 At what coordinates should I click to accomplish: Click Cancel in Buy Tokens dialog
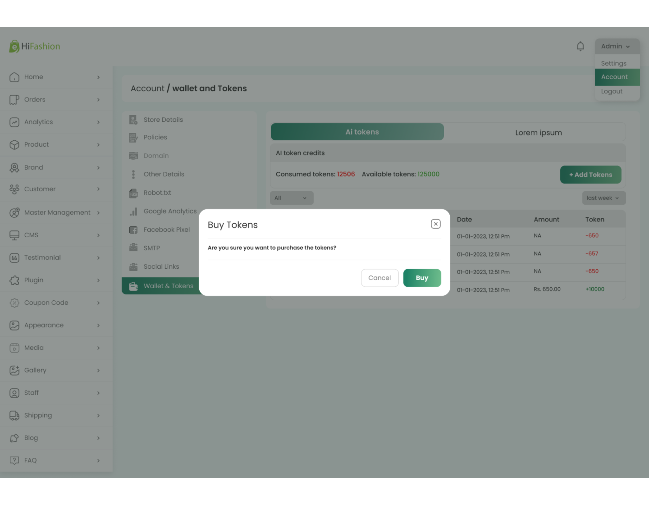coord(380,278)
